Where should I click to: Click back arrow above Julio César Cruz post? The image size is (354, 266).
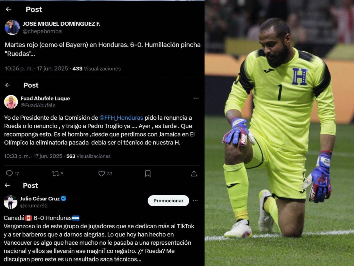[7, 185]
